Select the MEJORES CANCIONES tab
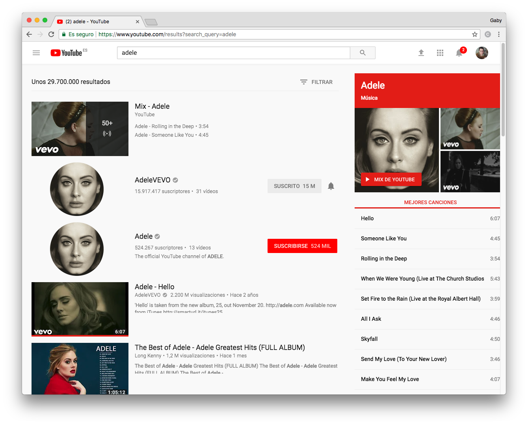 coord(430,202)
